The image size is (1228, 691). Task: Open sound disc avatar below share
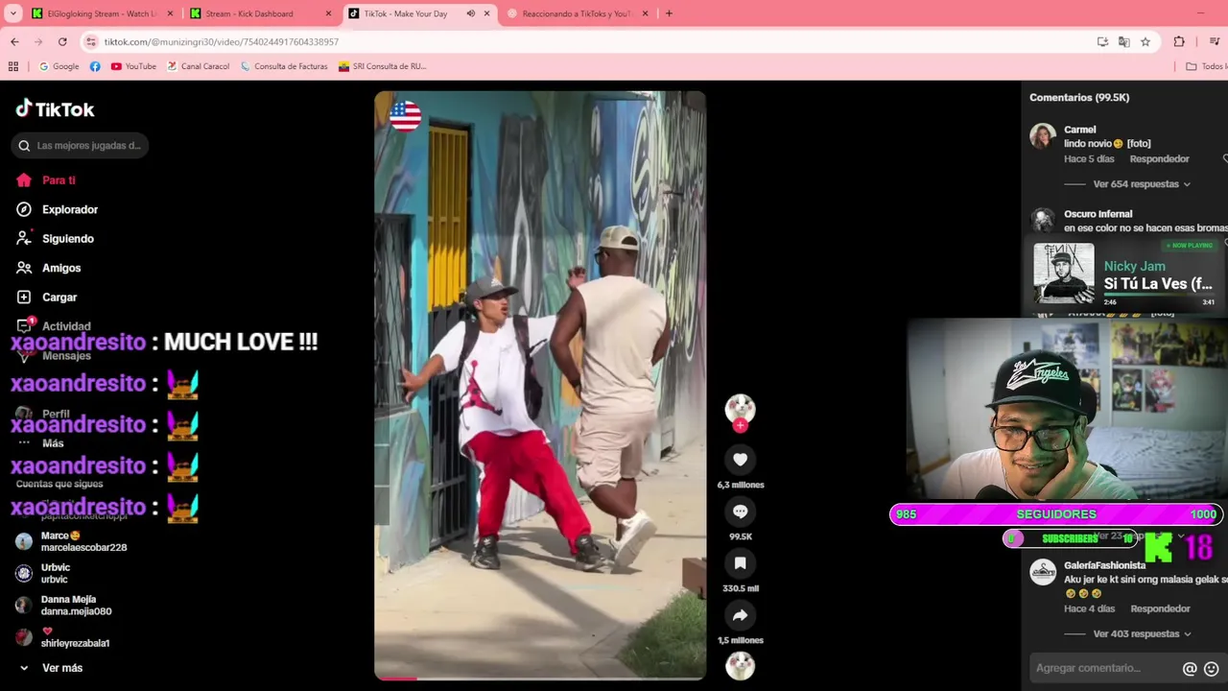click(740, 665)
